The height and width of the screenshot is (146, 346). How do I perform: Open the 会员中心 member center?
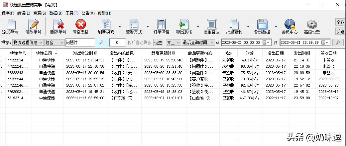tap(289, 27)
